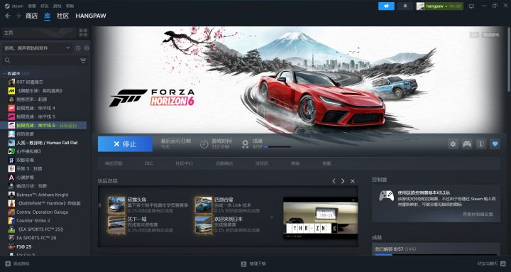The image size is (511, 272).
Task: Select 007 game in the library list
Action: (44, 82)
